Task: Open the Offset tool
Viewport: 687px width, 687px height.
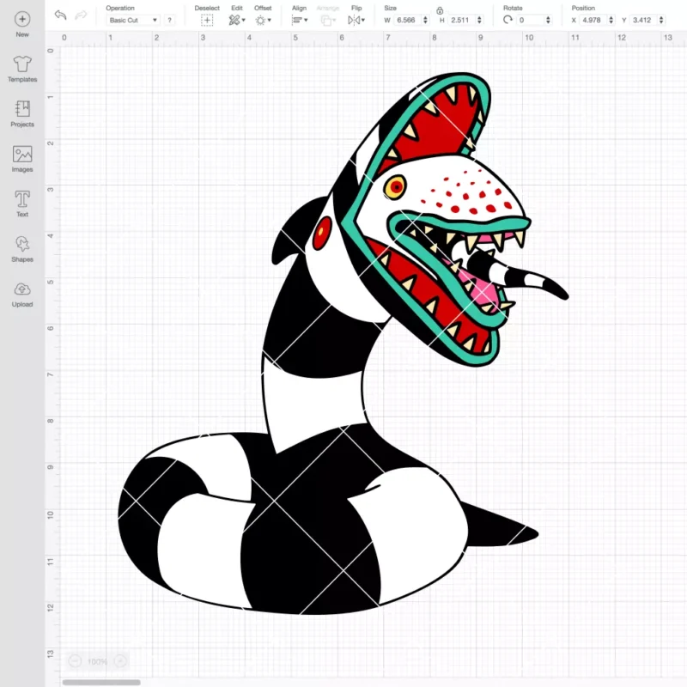Action: click(261, 20)
